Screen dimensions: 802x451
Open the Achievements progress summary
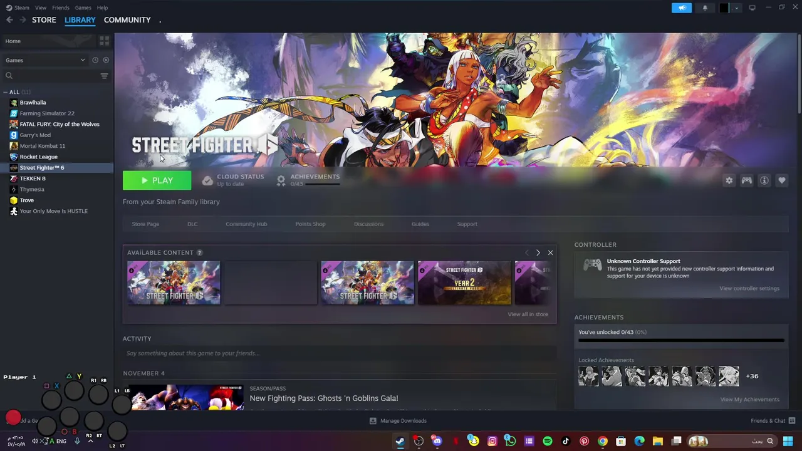(309, 180)
